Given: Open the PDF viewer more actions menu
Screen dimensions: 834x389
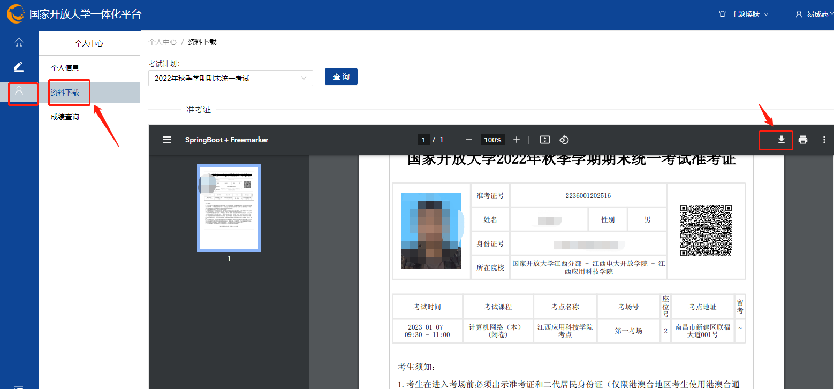Looking at the screenshot, I should (x=824, y=140).
